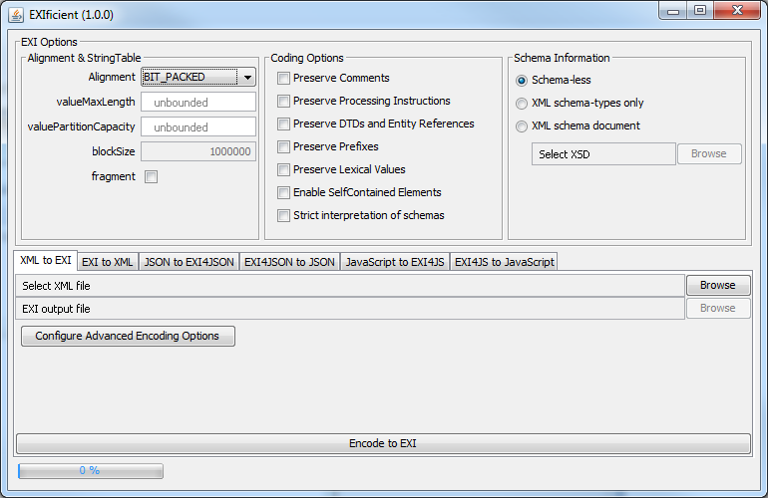Check Preserve DTDs and Entity References
This screenshot has height=498, width=768.
coord(283,124)
